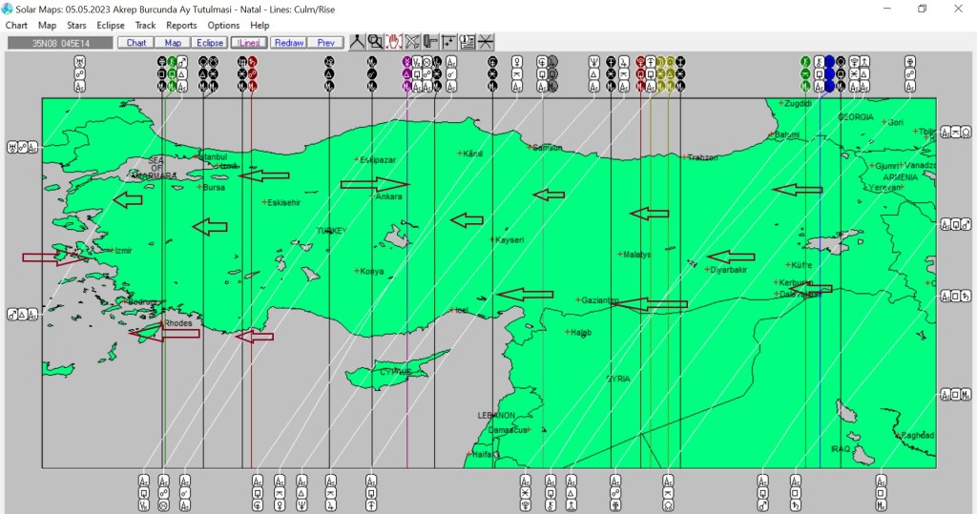Image resolution: width=977 pixels, height=514 pixels.
Task: Click the crossed-lines icon beside the hand tool
Action: coord(412,42)
